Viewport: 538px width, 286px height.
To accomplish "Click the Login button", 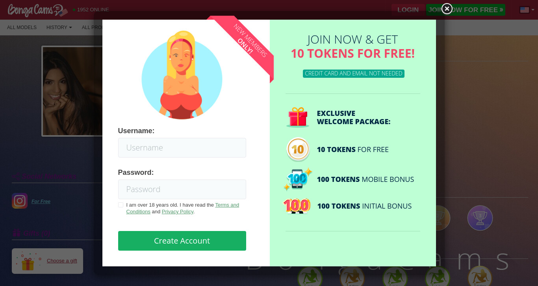I will coord(408,10).
